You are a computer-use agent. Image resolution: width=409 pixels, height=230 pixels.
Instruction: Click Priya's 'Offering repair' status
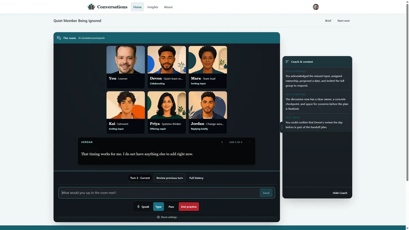click(x=158, y=129)
